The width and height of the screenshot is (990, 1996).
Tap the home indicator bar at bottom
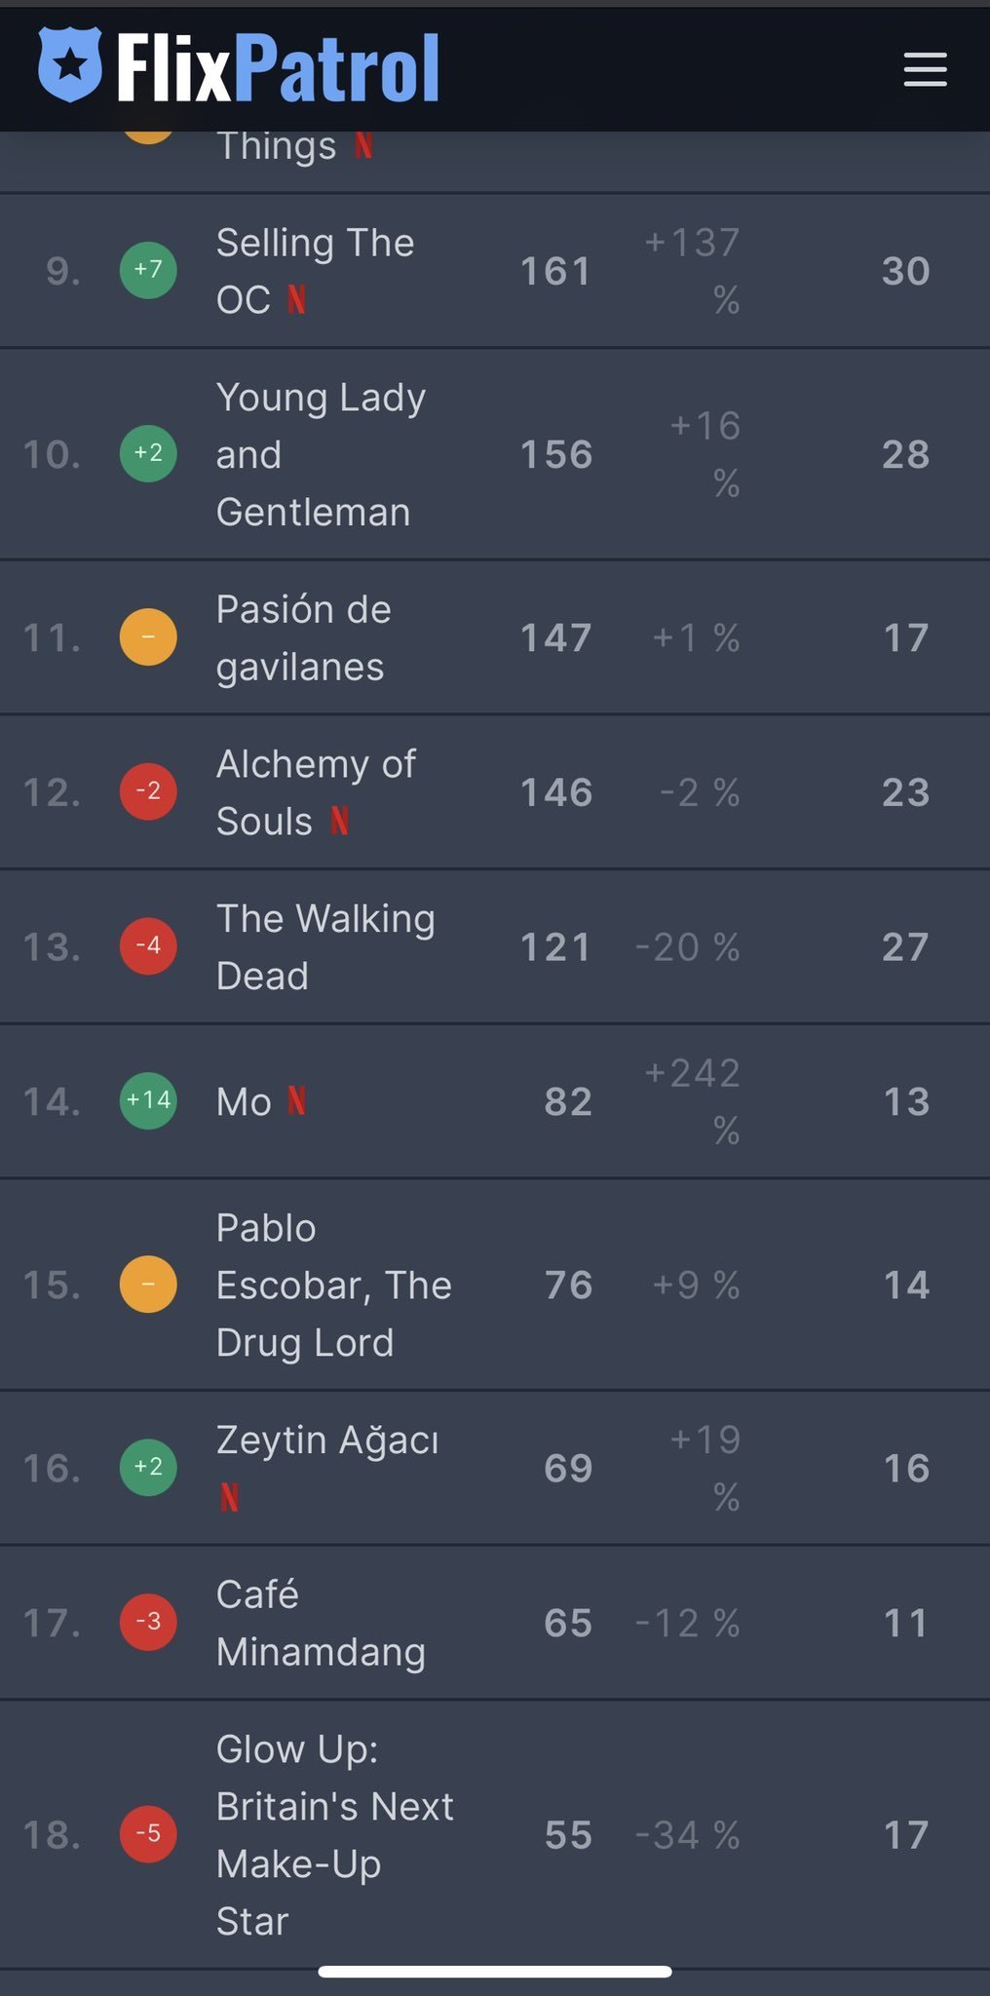[495, 1971]
